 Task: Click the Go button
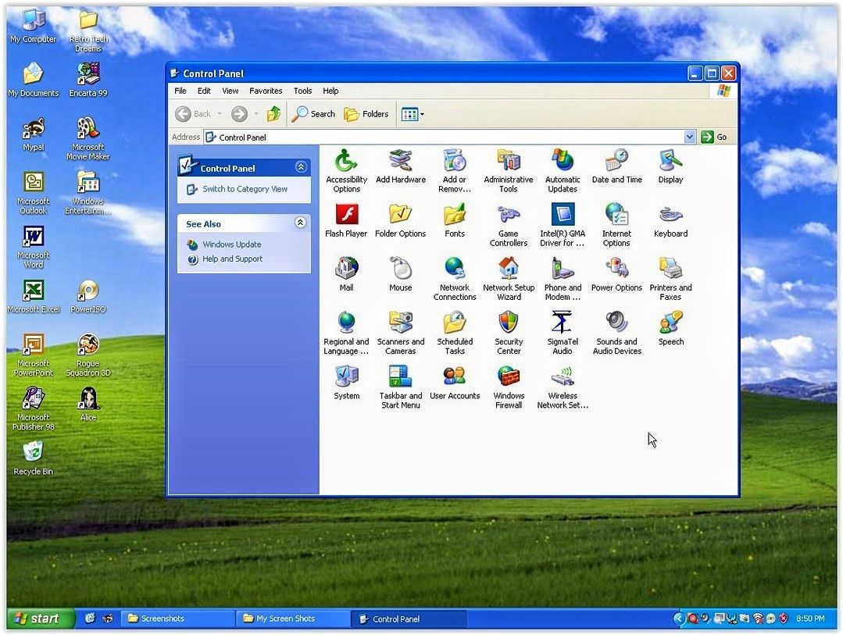(x=715, y=137)
